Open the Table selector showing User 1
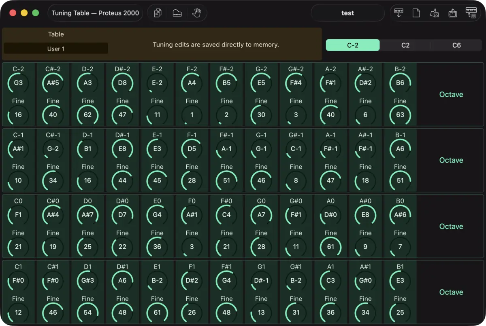The width and height of the screenshot is (486, 326). tap(56, 49)
